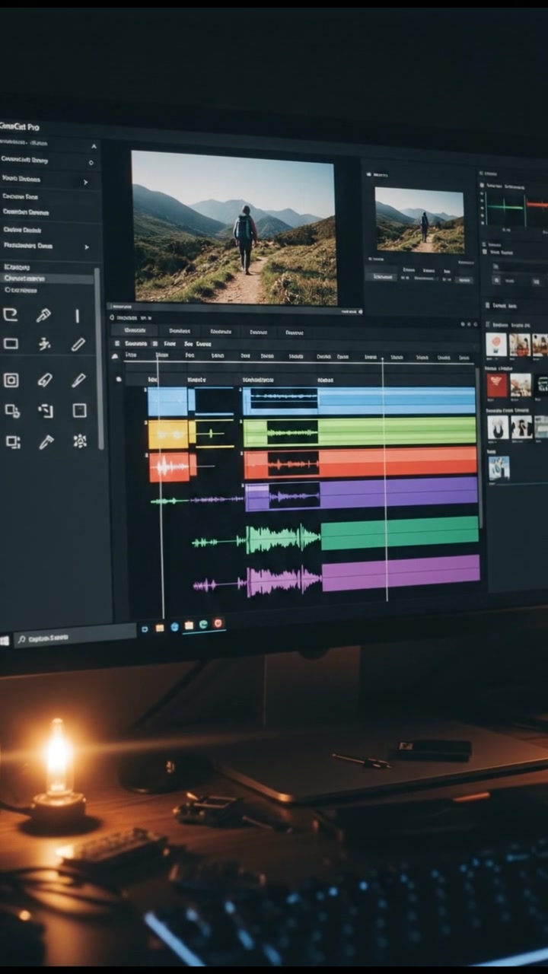Viewport: 548px width, 974px height.
Task: Select the eraser-shaped tool beside the frame tool
Action: (x=45, y=380)
